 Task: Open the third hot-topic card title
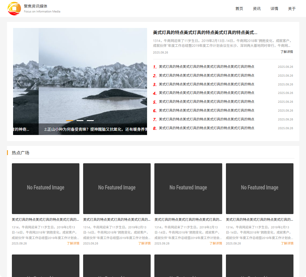coord(188,219)
